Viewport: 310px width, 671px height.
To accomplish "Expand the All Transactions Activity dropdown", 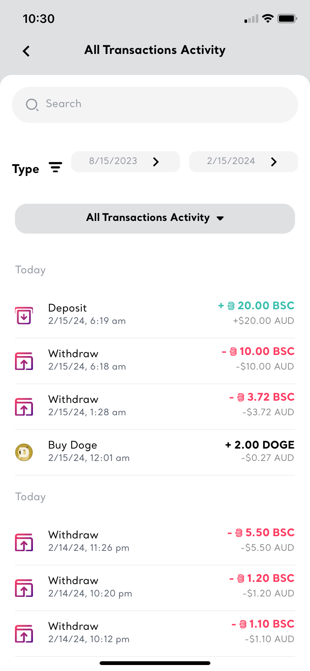I will (155, 218).
